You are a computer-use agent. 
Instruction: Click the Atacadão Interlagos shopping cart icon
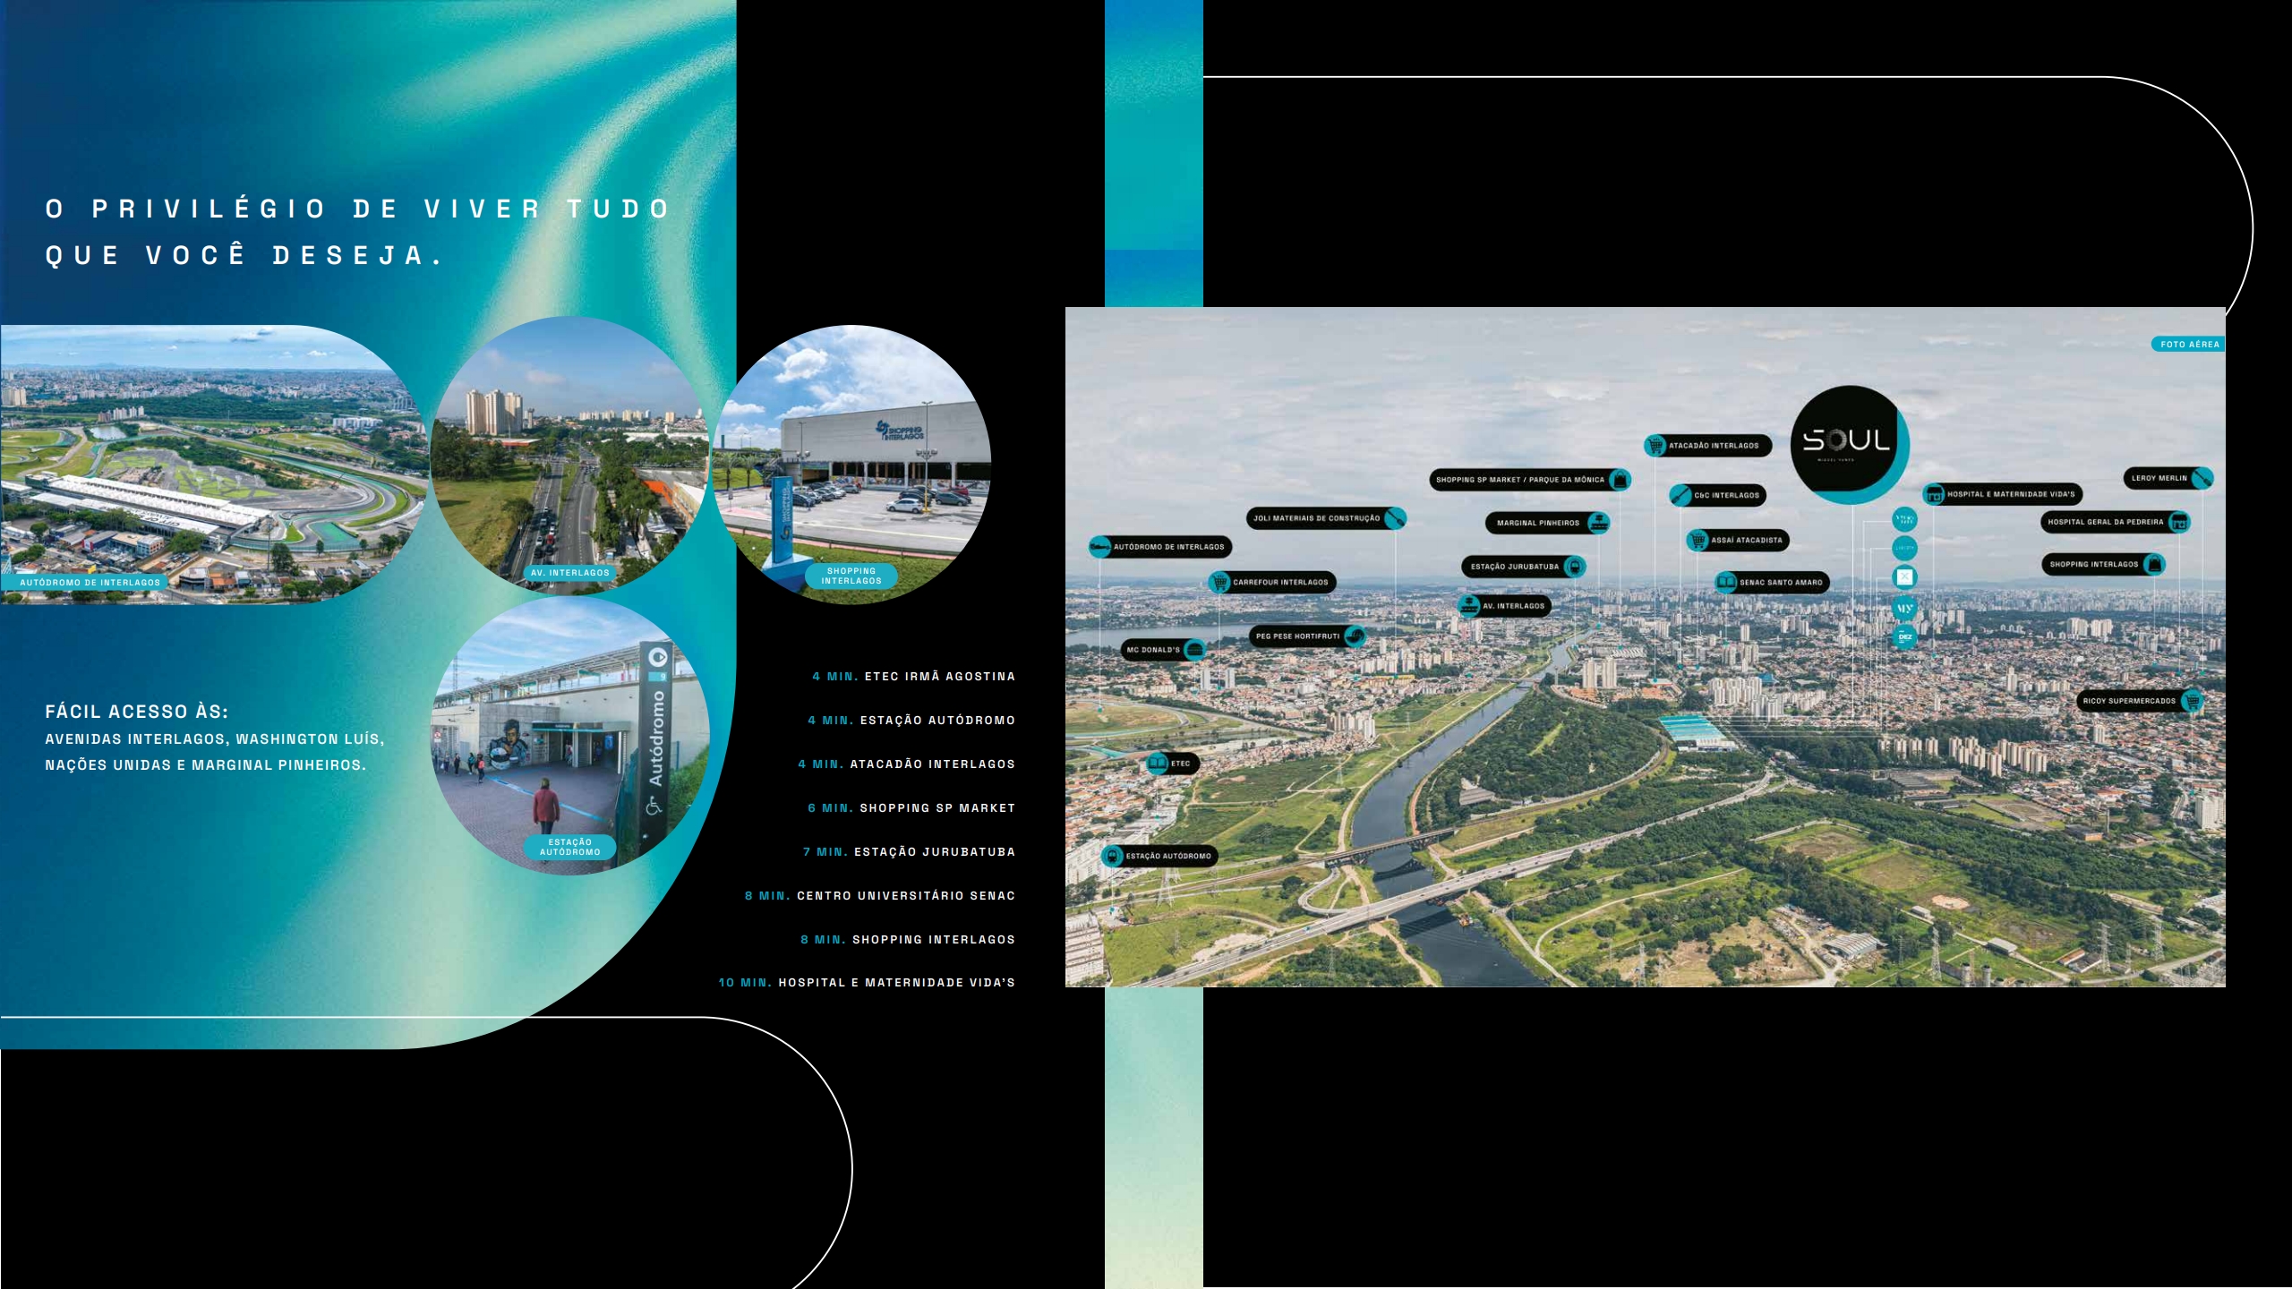coord(1655,445)
